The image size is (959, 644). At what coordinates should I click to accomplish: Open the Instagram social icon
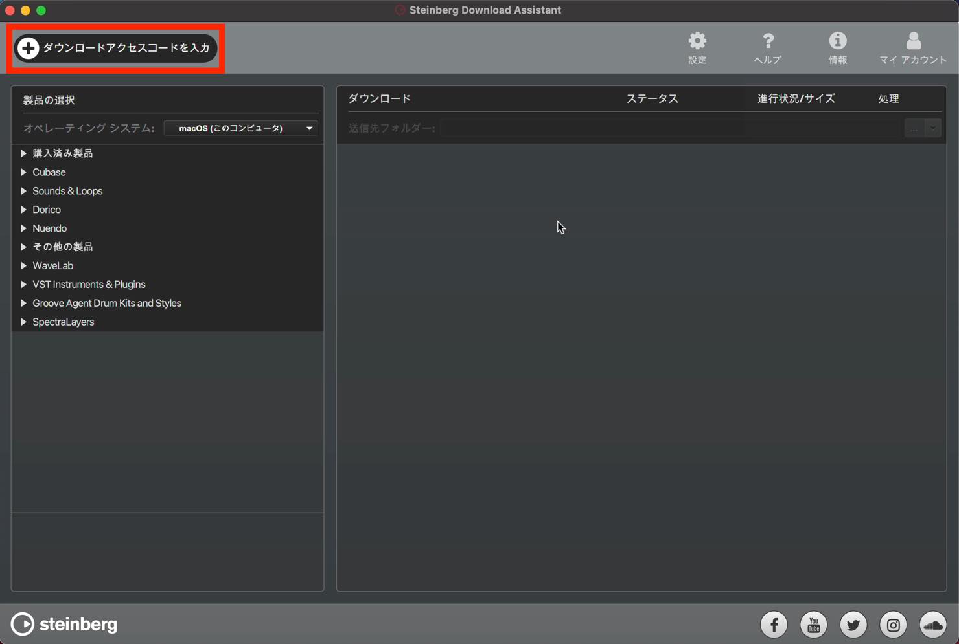click(894, 625)
